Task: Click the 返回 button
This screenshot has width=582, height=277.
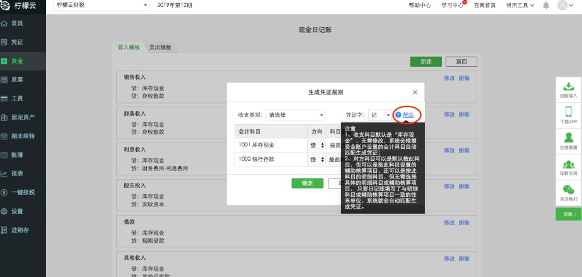Action: coord(462,62)
